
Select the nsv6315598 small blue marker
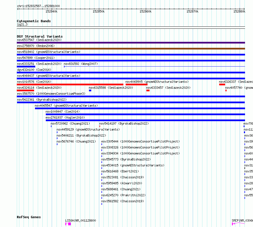click(90, 90)
